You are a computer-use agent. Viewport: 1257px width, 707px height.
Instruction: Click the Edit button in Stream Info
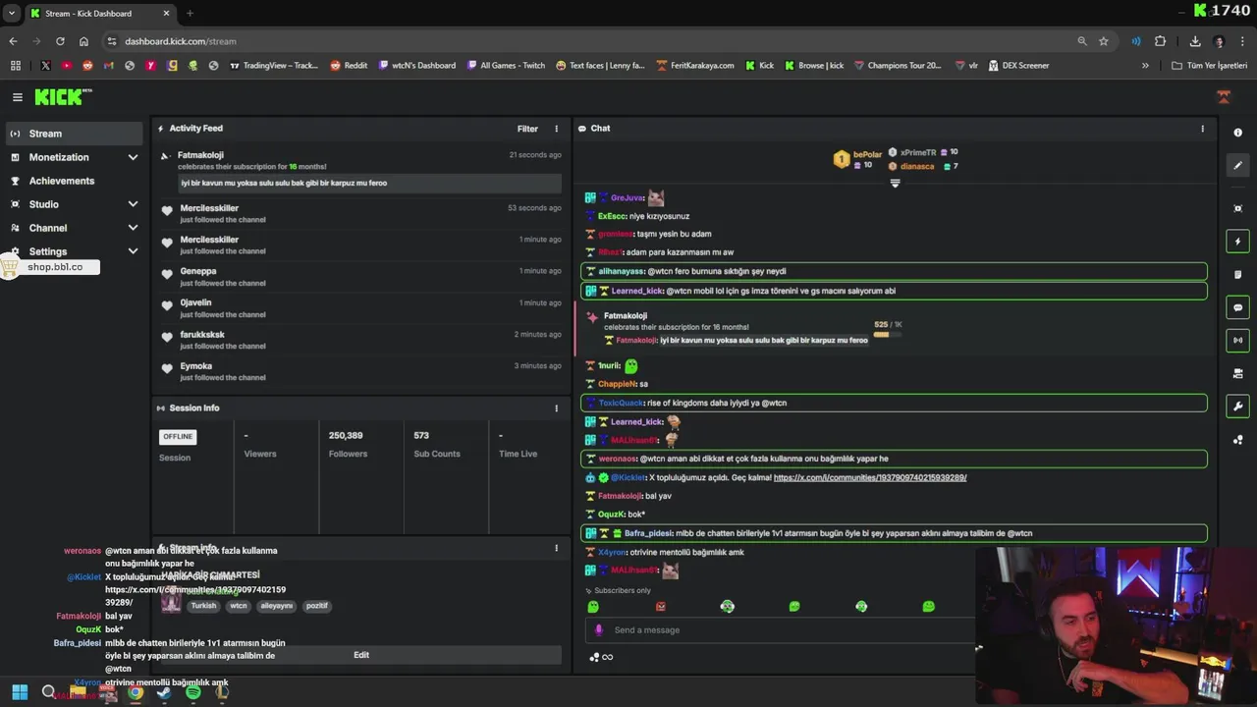(x=361, y=655)
